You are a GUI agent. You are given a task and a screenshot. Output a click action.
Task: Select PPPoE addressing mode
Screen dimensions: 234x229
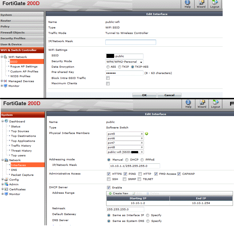142,160
